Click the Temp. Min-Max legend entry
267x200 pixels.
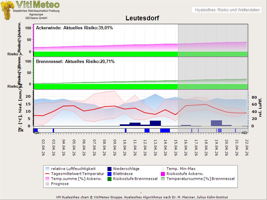[x=181, y=169]
